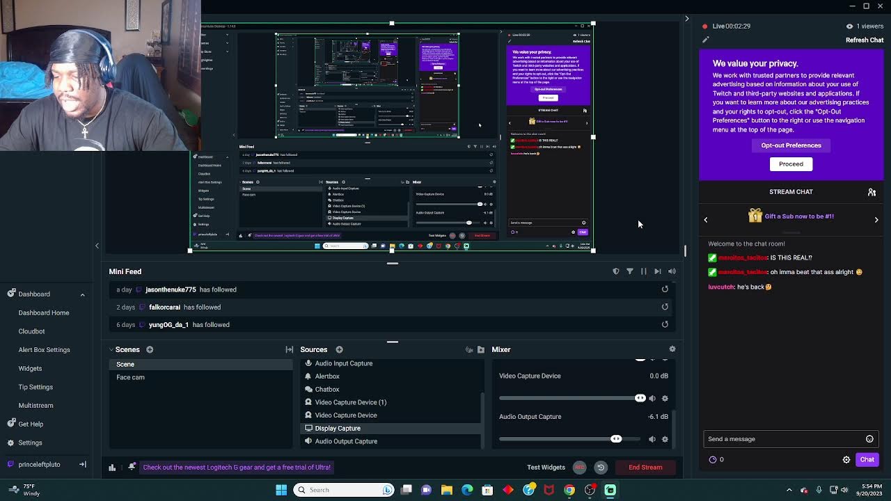
Task: Open Widgets menu item
Action: (x=30, y=369)
